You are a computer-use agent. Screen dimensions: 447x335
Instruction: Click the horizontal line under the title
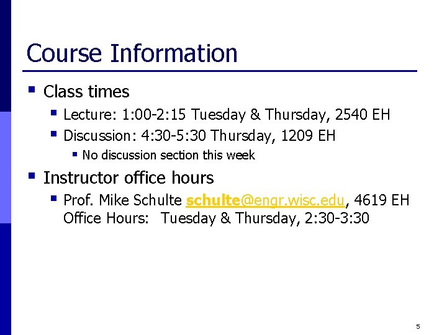[220, 71]
